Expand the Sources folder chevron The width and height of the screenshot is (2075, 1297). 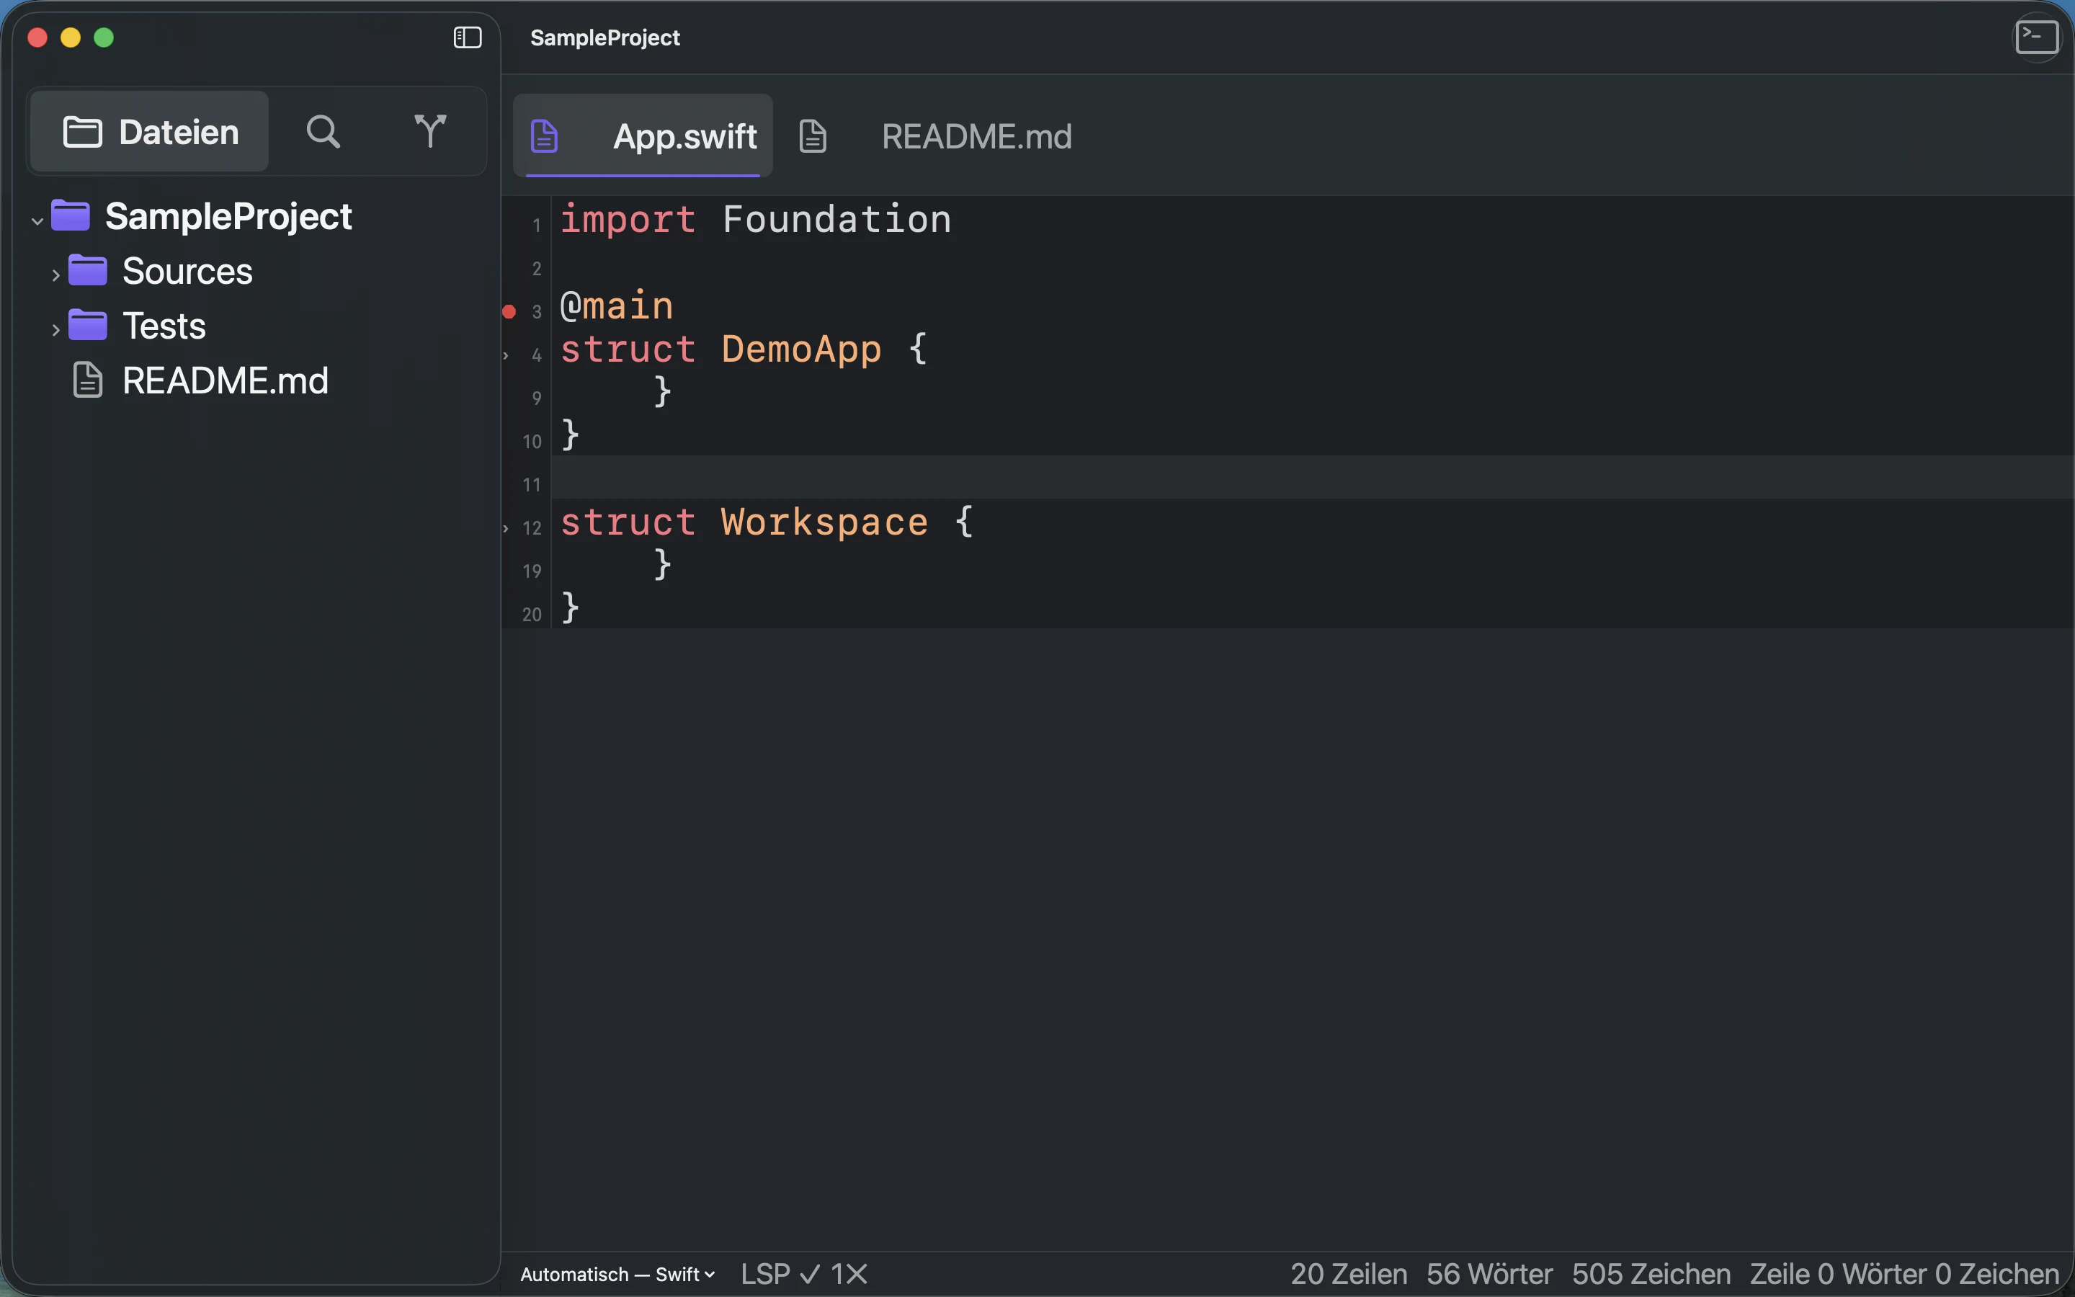tap(55, 275)
